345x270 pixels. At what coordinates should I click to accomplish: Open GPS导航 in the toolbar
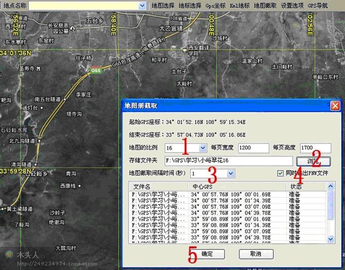(318, 5)
